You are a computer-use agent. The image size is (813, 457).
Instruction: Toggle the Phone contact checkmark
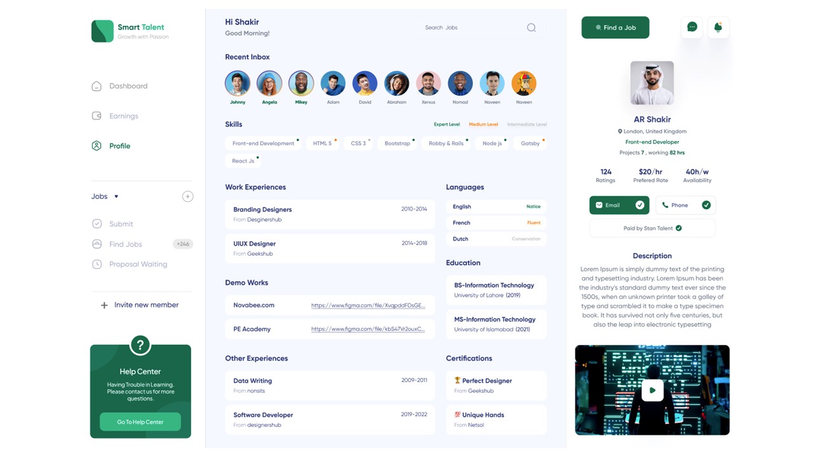(706, 205)
